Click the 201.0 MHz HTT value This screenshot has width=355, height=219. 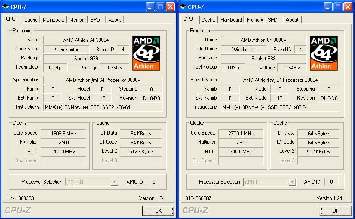[63, 152]
